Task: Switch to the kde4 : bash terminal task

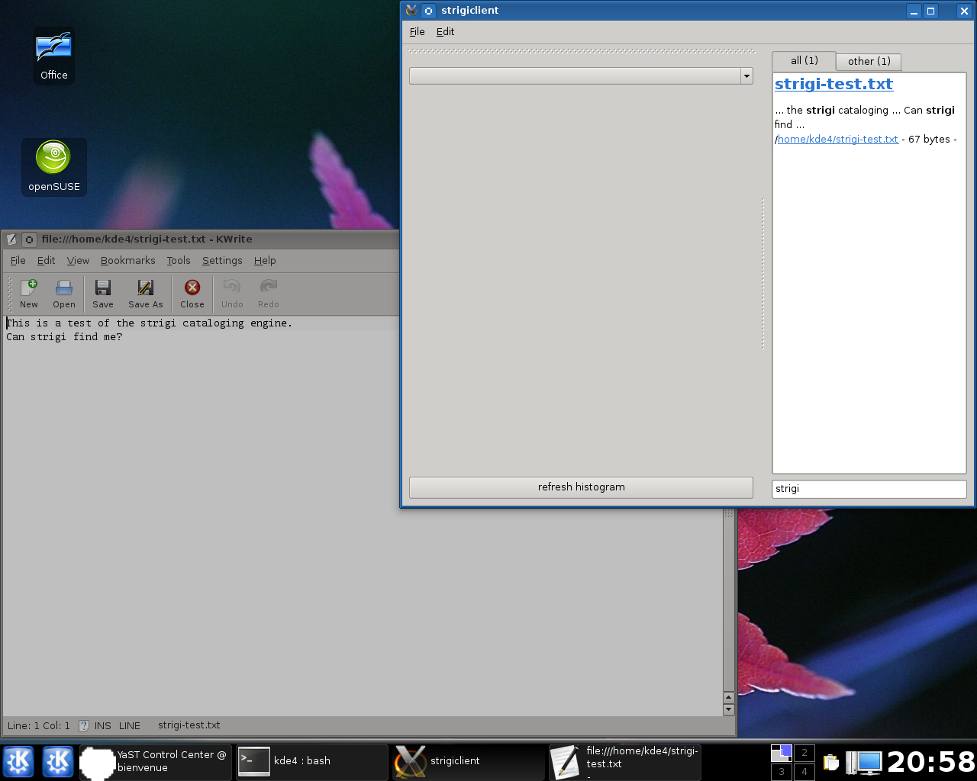Action: (x=311, y=761)
